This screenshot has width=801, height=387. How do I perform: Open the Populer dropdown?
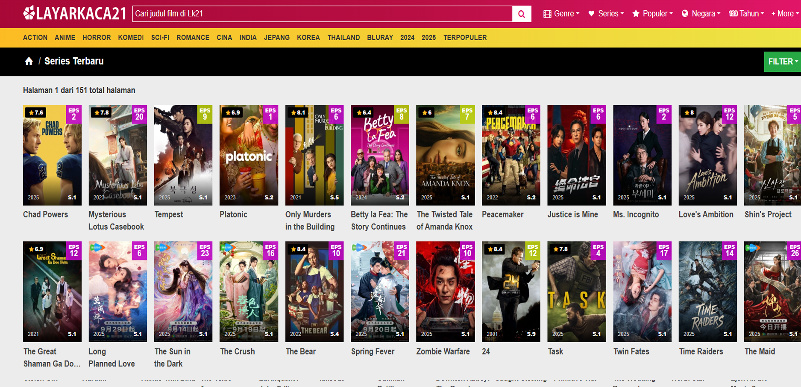click(x=652, y=14)
